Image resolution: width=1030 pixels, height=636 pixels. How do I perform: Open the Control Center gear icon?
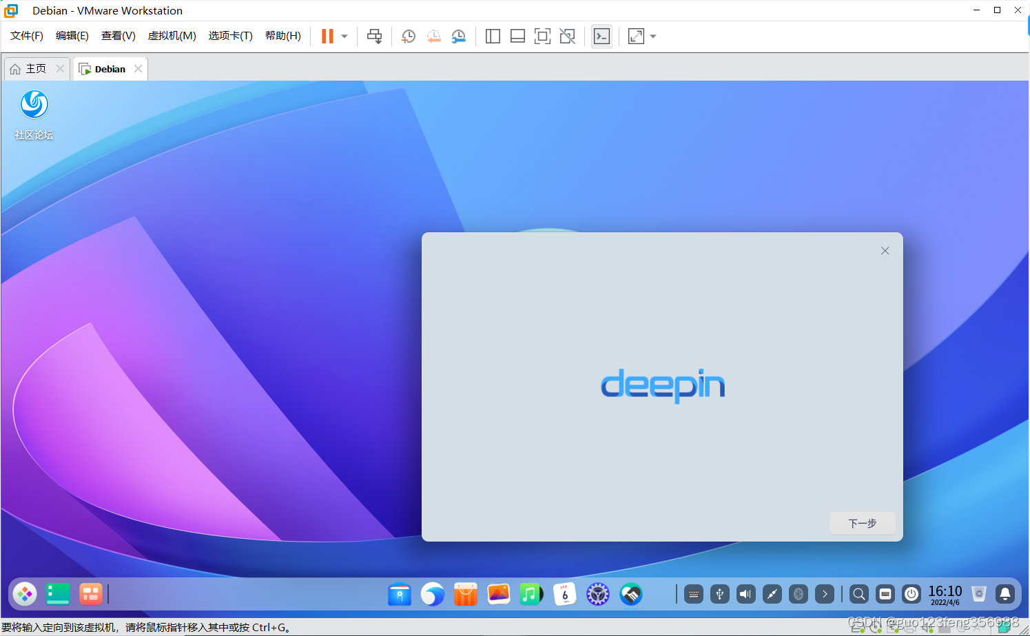(598, 594)
